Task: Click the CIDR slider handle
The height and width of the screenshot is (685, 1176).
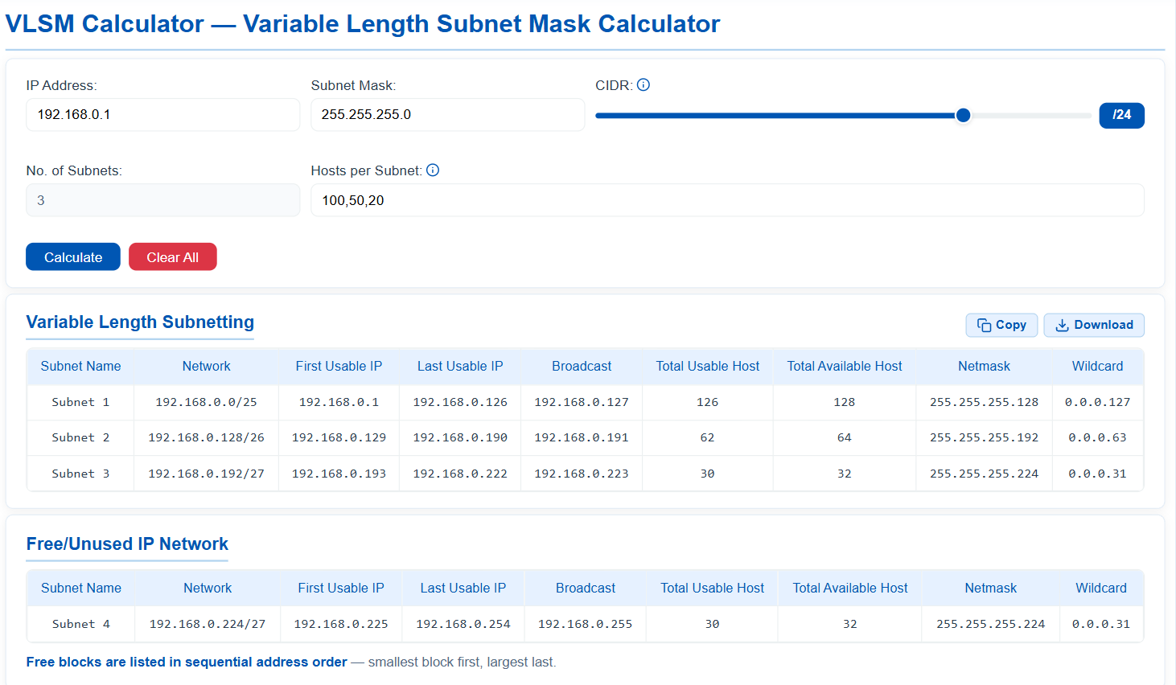Action: point(963,115)
